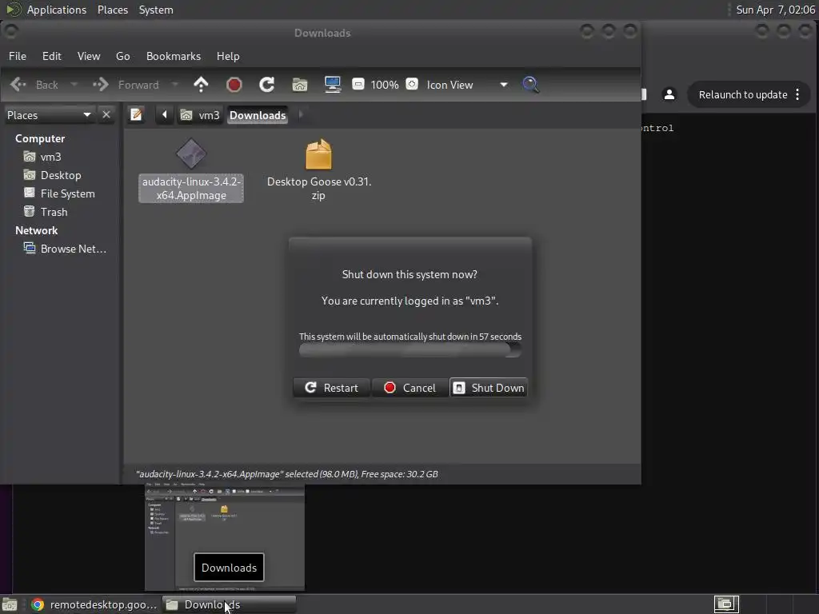This screenshot has width=819, height=614.
Task: Click Downloads taskbar window button
Action: point(230,604)
